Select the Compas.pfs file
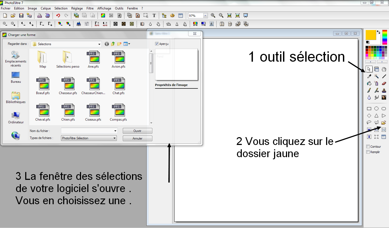 tap(118, 113)
